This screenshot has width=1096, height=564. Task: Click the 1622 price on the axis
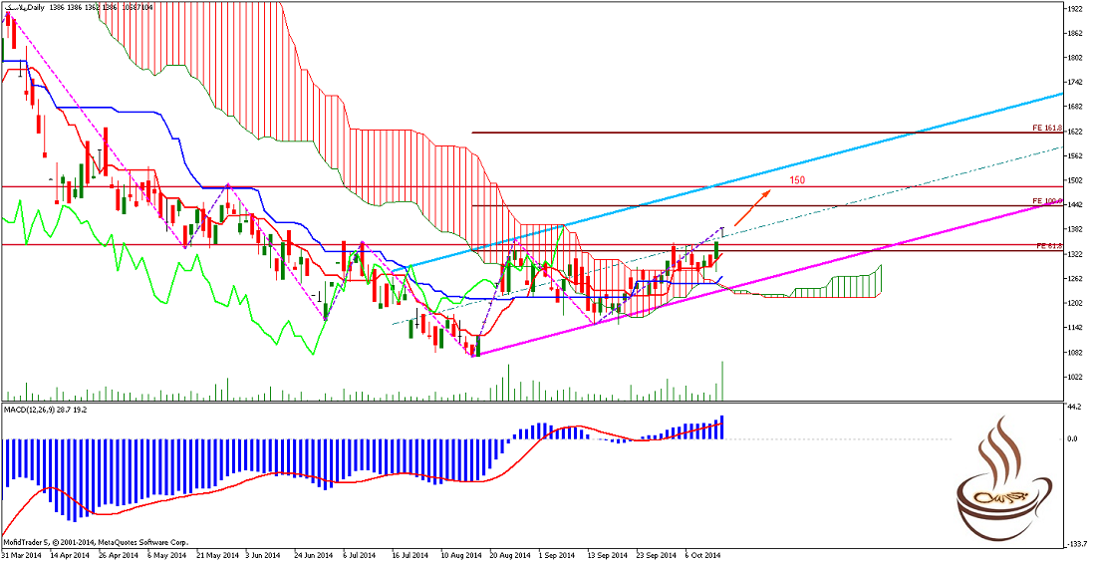(x=1075, y=132)
